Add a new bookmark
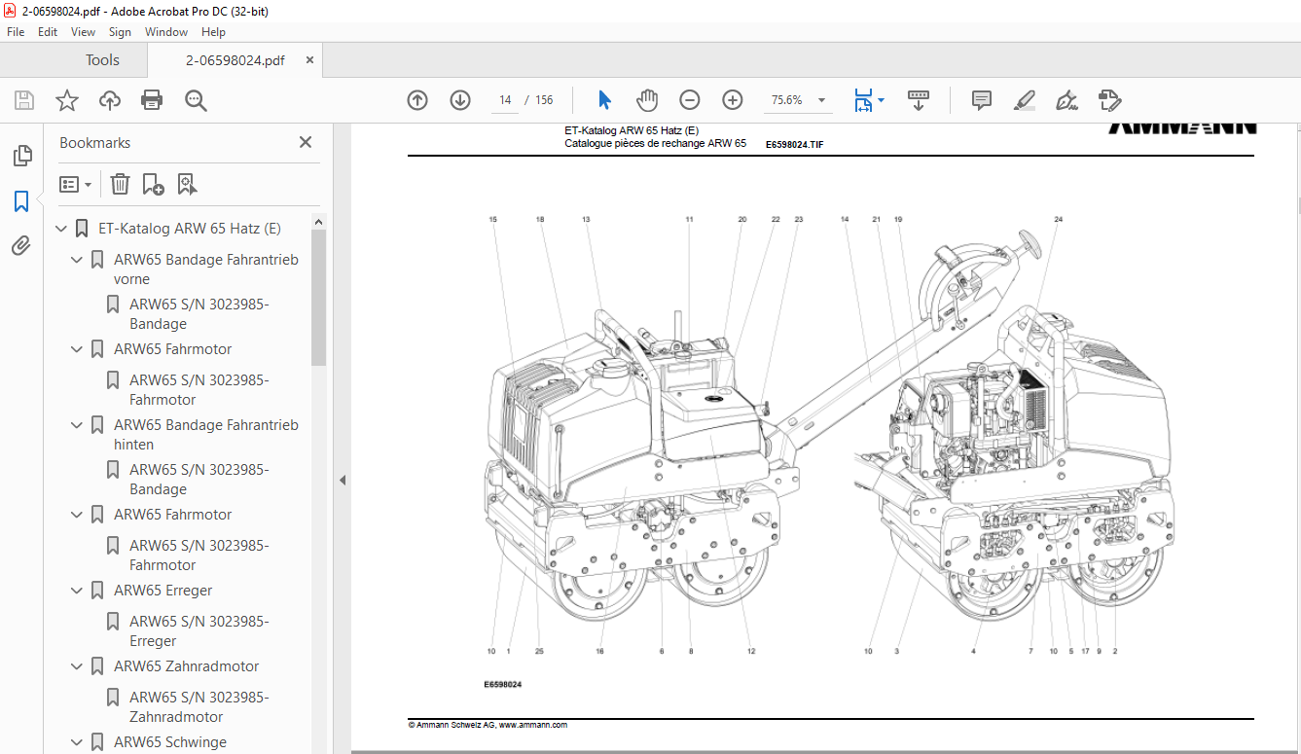 pos(153,184)
